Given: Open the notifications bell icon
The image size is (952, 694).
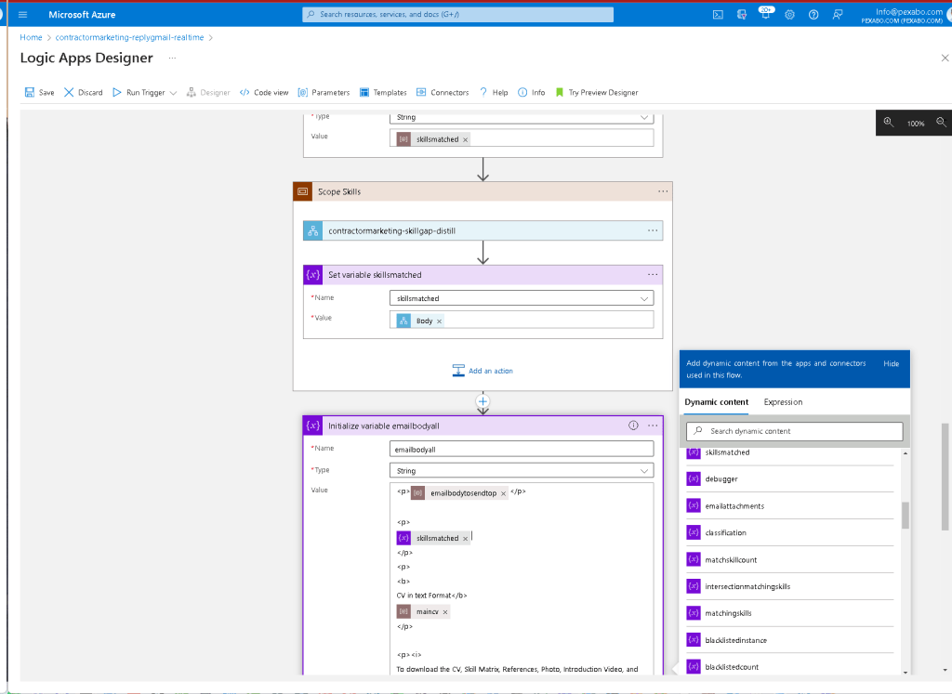Looking at the screenshot, I should pos(766,15).
